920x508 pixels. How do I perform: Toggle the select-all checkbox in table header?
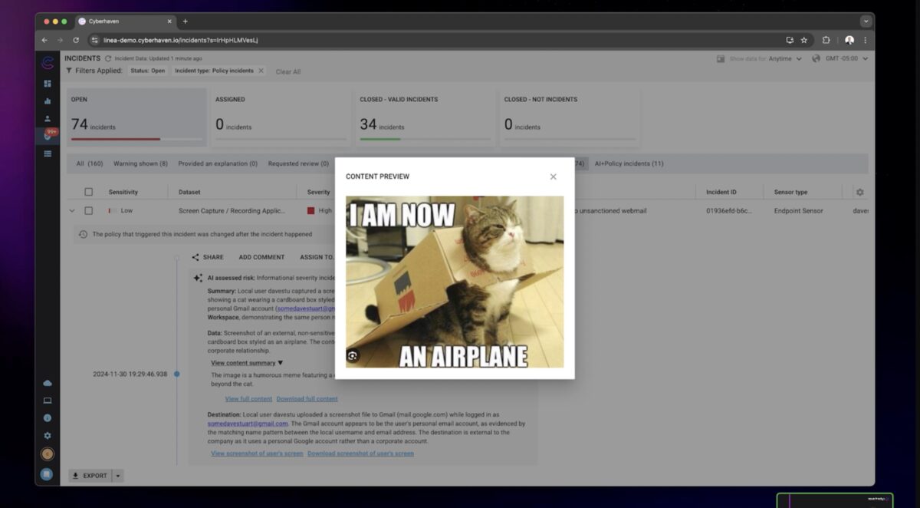(x=89, y=192)
